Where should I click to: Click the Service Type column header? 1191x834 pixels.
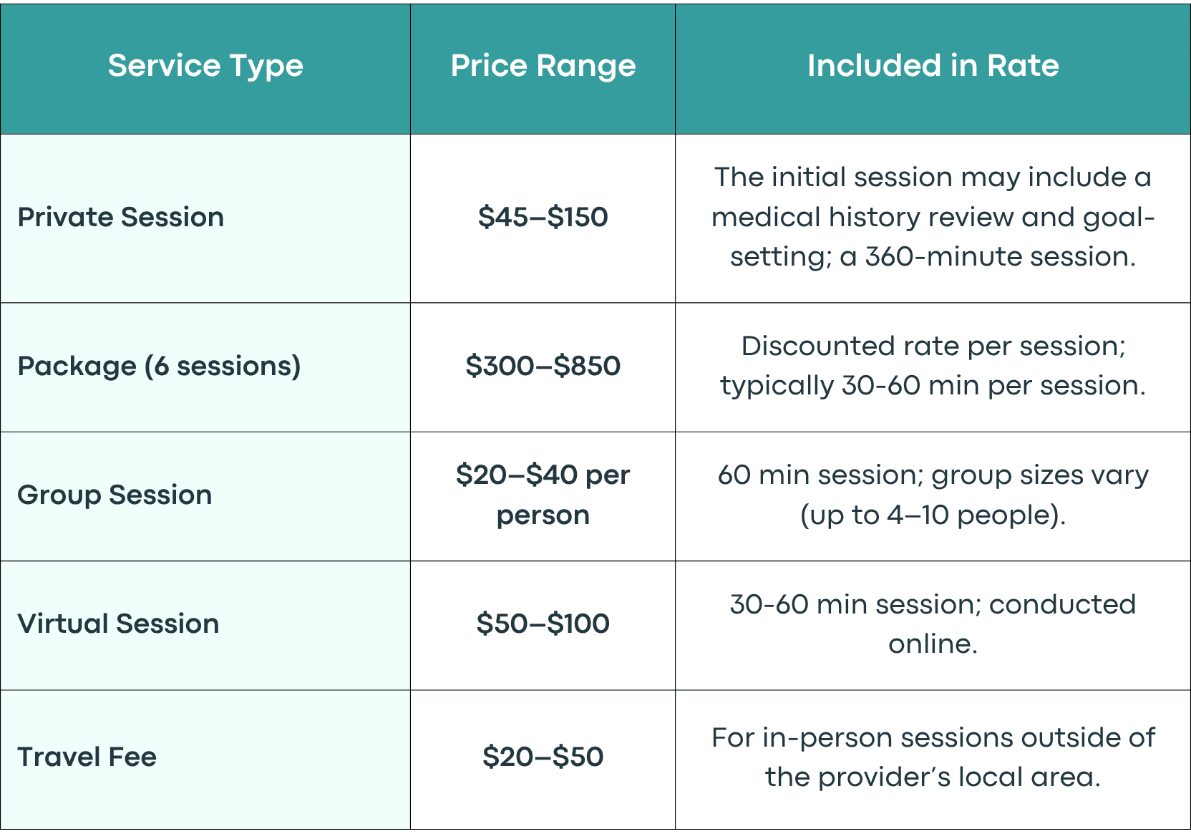coord(205,66)
